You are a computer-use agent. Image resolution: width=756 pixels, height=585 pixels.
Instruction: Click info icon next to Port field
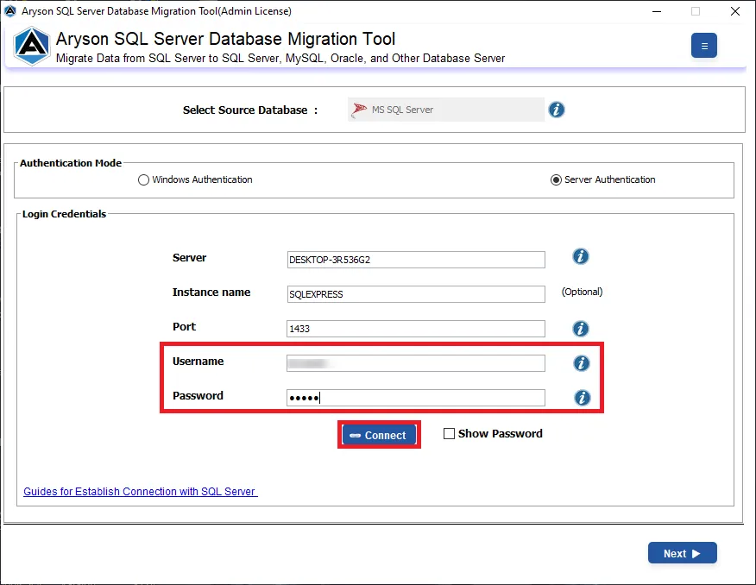(x=581, y=329)
